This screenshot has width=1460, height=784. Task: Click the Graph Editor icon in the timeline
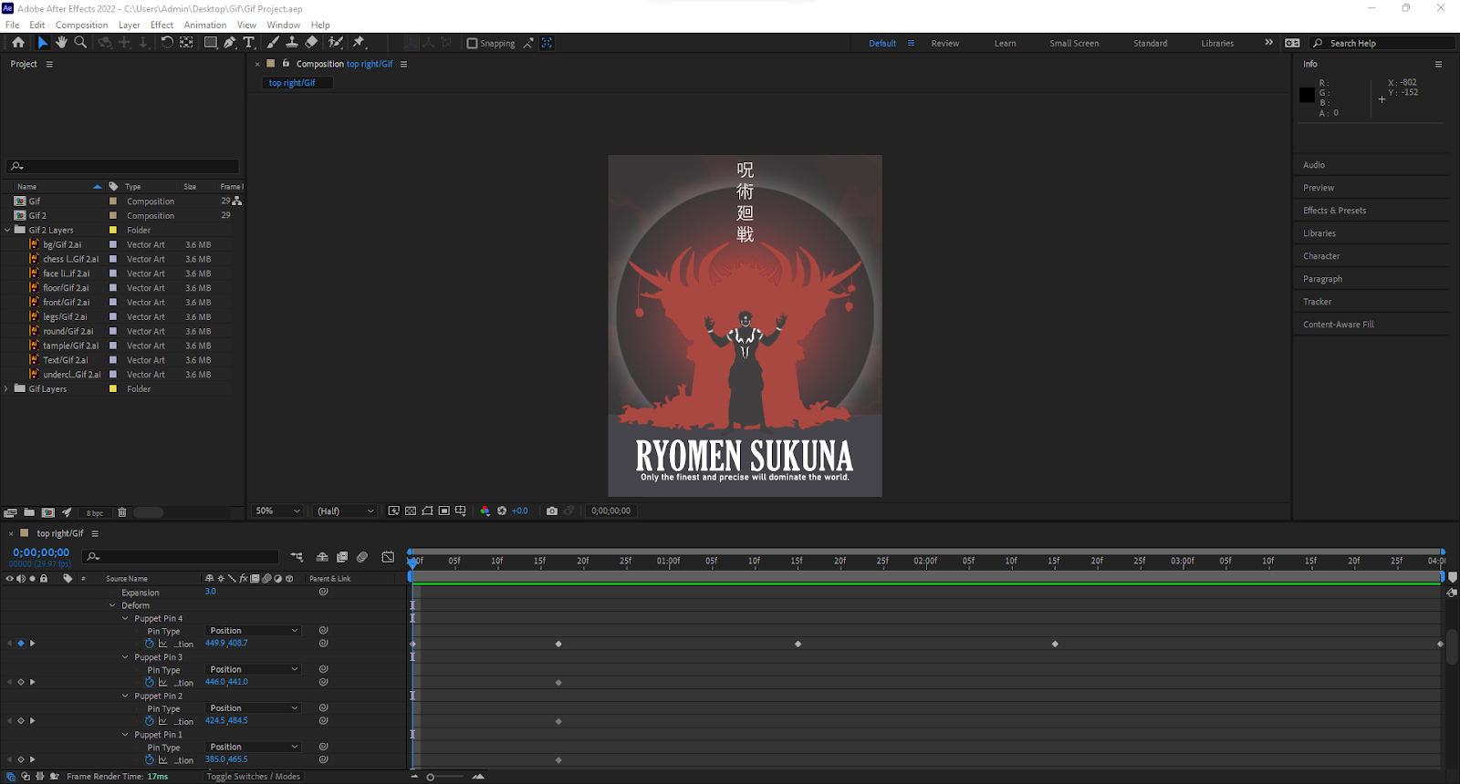(388, 556)
